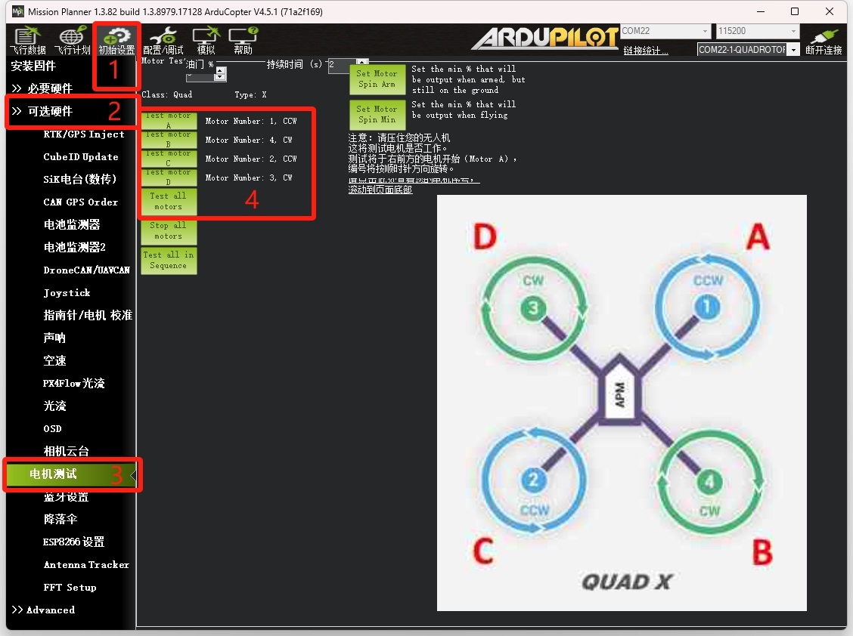Image resolution: width=853 pixels, height=636 pixels.
Task: Click the Test all in Sequence button
Action: click(x=169, y=260)
